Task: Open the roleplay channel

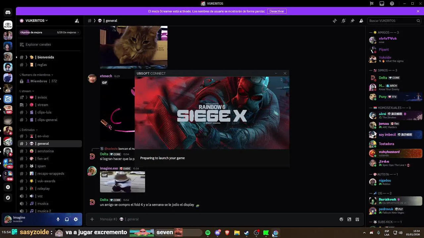Action: pyautogui.click(x=50, y=189)
